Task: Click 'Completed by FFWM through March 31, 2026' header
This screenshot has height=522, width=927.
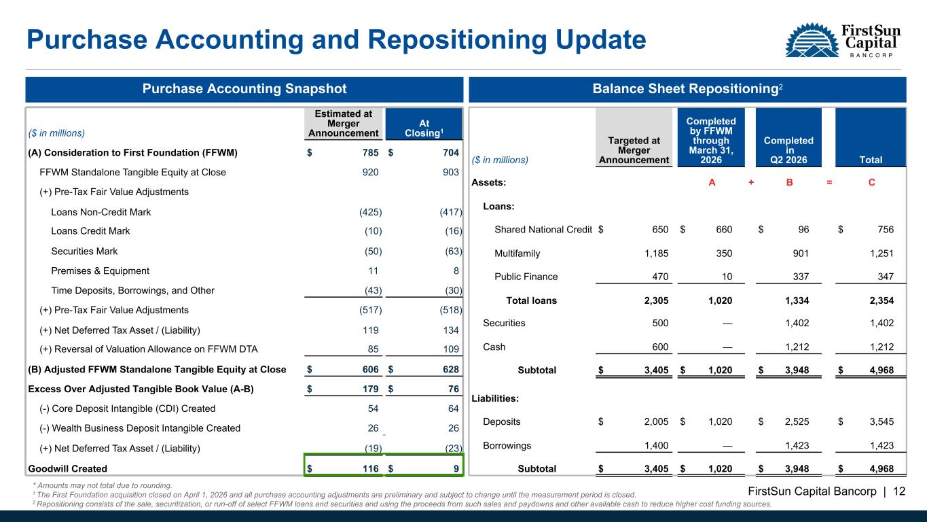Action: pyautogui.click(x=711, y=137)
